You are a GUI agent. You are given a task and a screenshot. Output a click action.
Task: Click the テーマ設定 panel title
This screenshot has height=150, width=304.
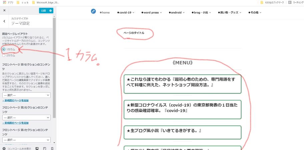point(21,23)
